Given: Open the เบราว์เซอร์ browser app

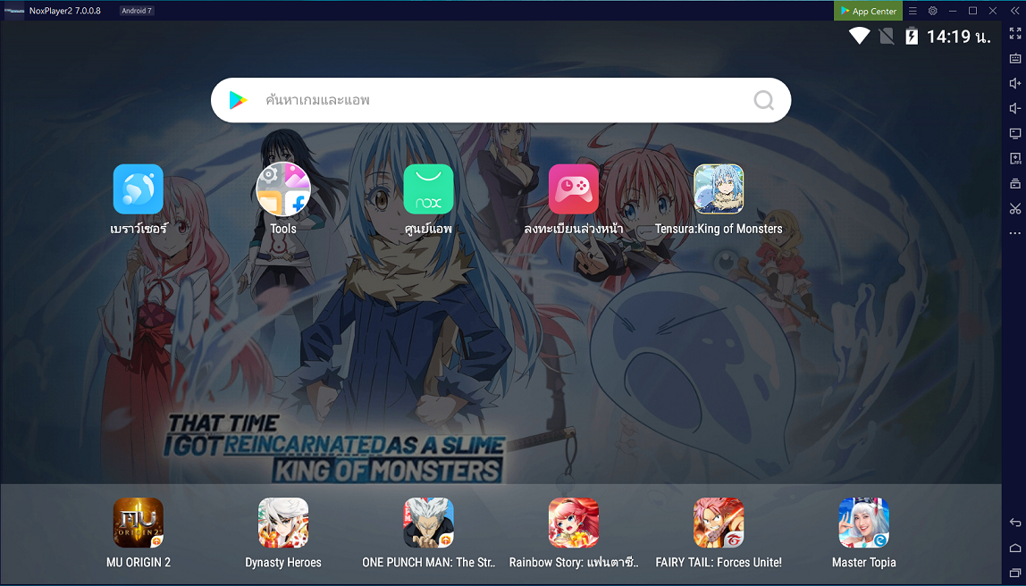Looking at the screenshot, I should point(138,189).
